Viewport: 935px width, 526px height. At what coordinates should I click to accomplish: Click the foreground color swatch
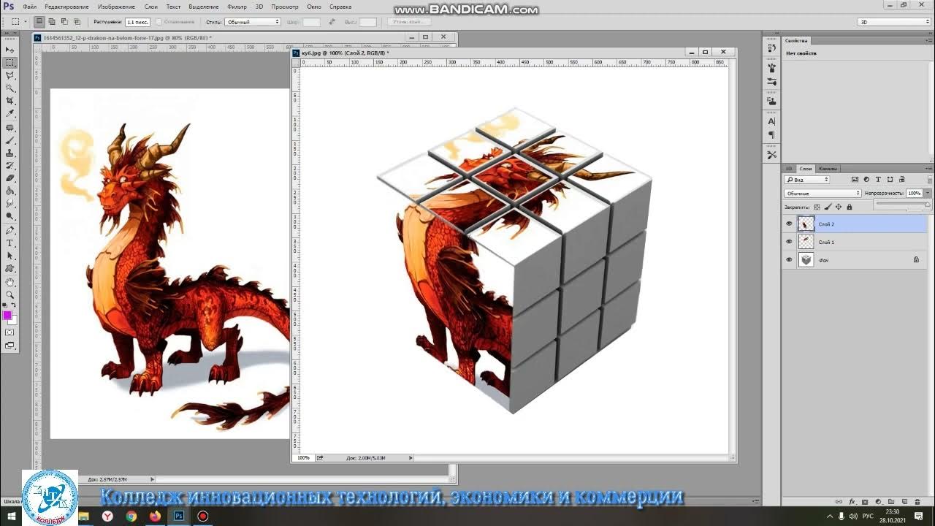[x=7, y=315]
